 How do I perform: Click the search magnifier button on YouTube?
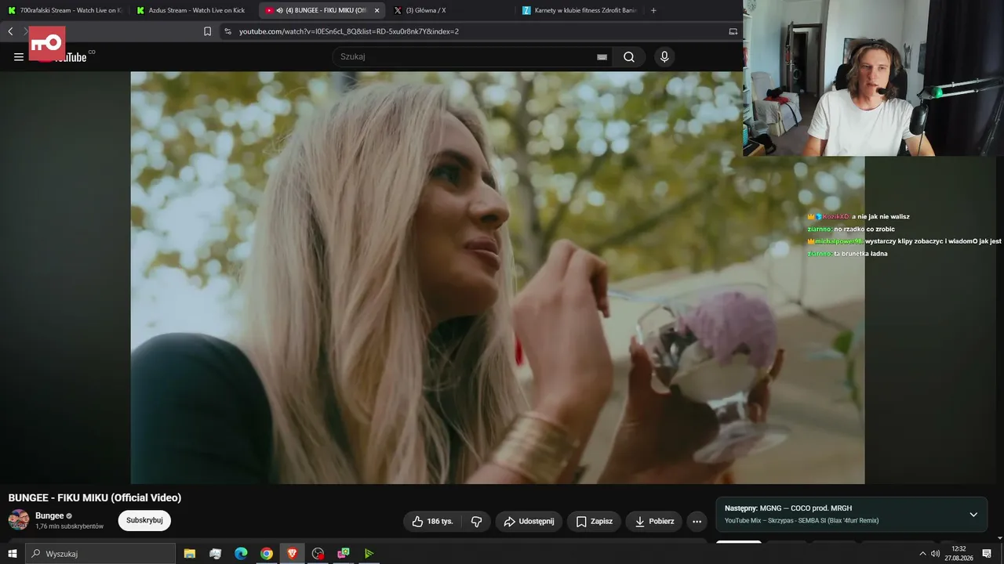(629, 56)
